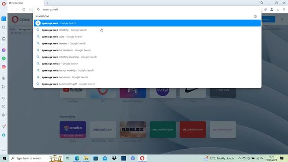Choose suggestion 'opera gx webgl'
This screenshot has width=288, height=162.
pos(147,64)
